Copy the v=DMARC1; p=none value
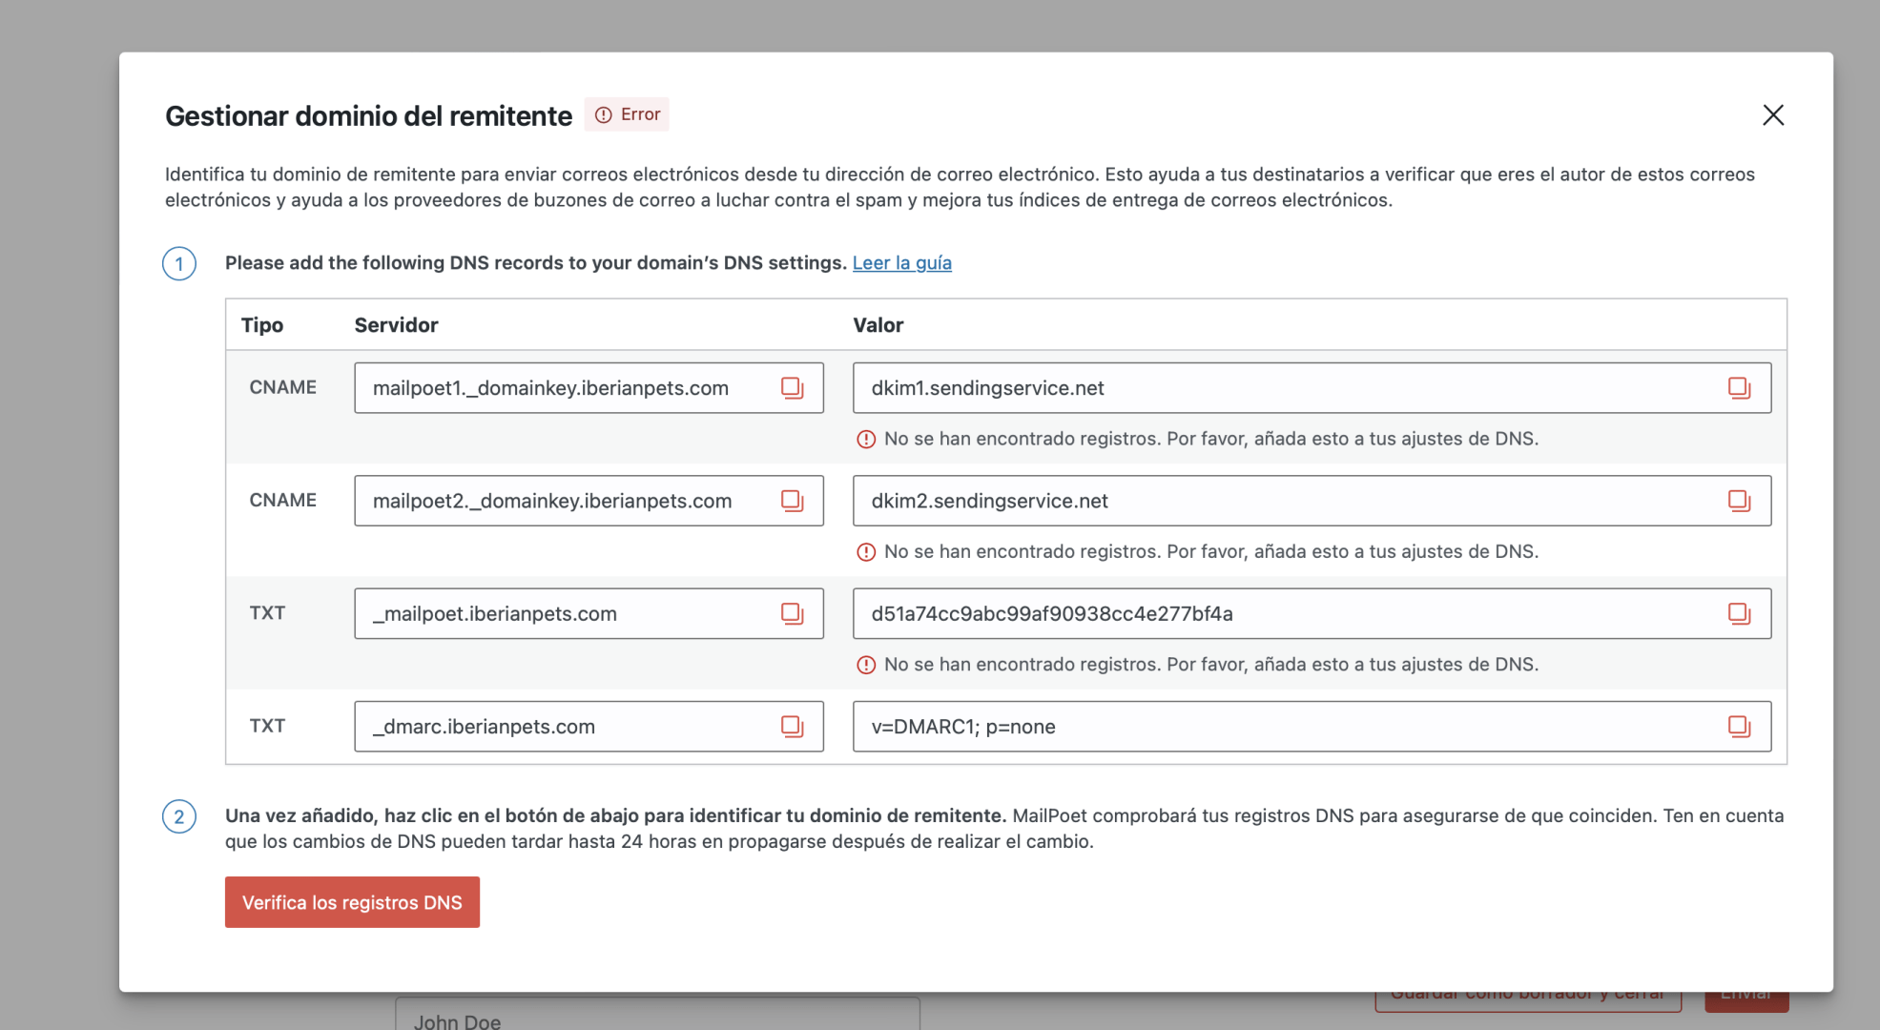The width and height of the screenshot is (1880, 1030). pos(1739,727)
